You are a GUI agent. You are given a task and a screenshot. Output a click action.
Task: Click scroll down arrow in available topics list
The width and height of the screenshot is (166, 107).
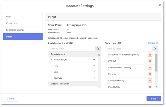point(99,86)
